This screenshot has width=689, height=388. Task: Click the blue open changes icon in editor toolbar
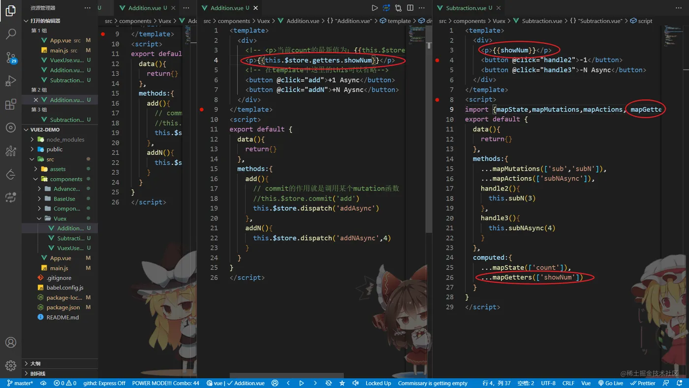click(x=386, y=8)
